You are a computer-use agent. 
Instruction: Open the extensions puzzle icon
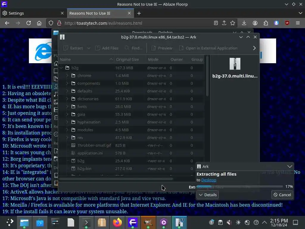click(x=266, y=23)
